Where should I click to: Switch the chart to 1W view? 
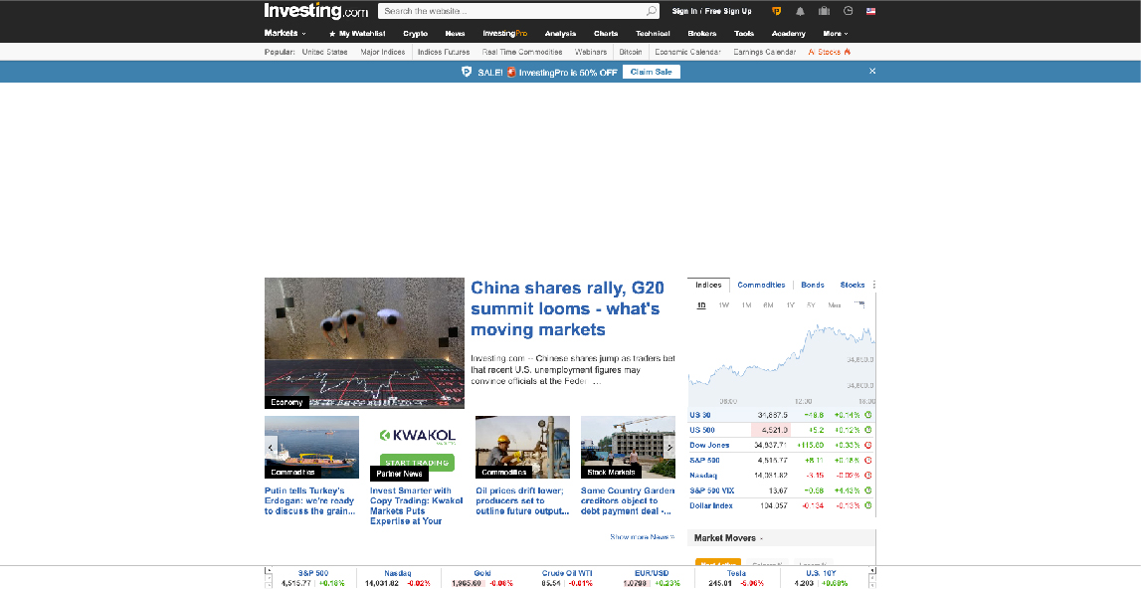click(x=723, y=305)
